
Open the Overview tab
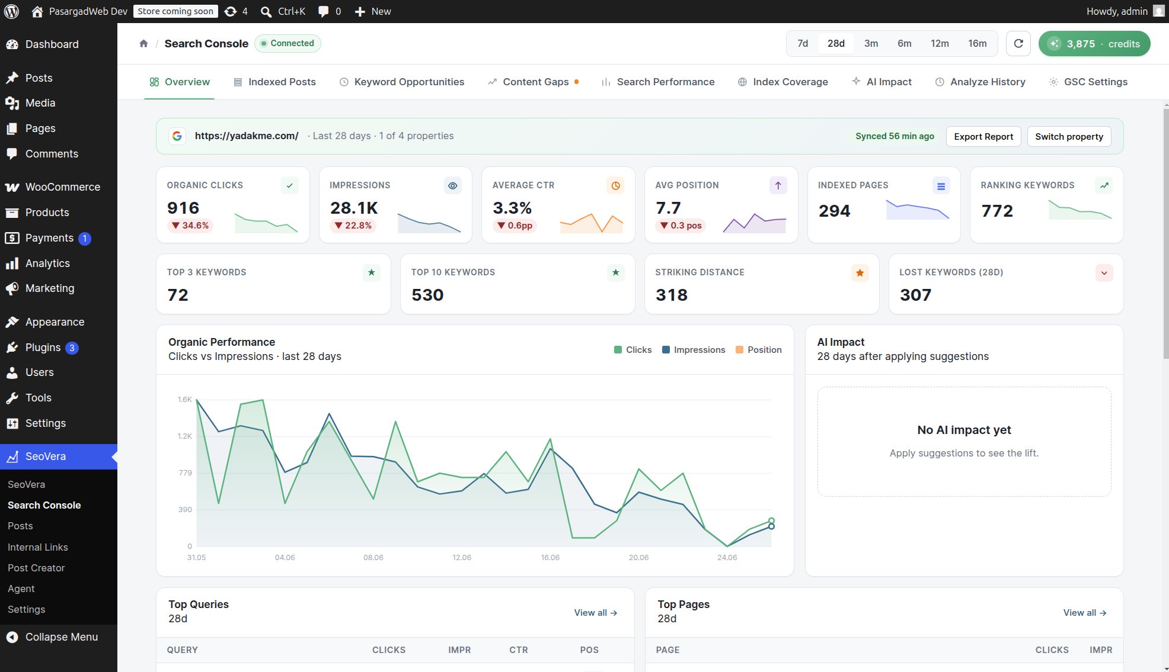180,82
